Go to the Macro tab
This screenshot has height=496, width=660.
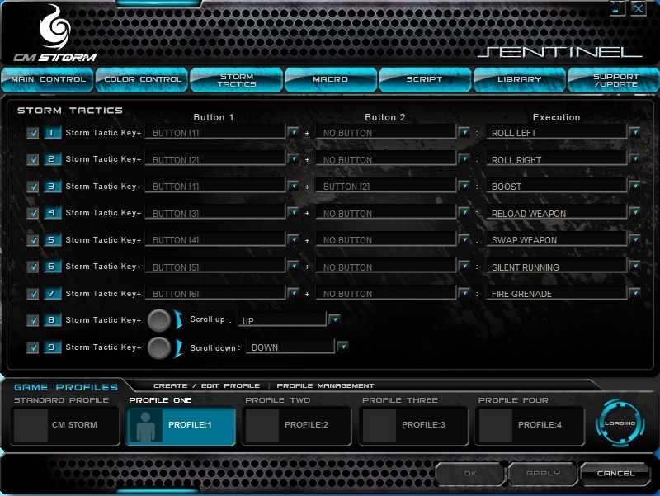[331, 79]
